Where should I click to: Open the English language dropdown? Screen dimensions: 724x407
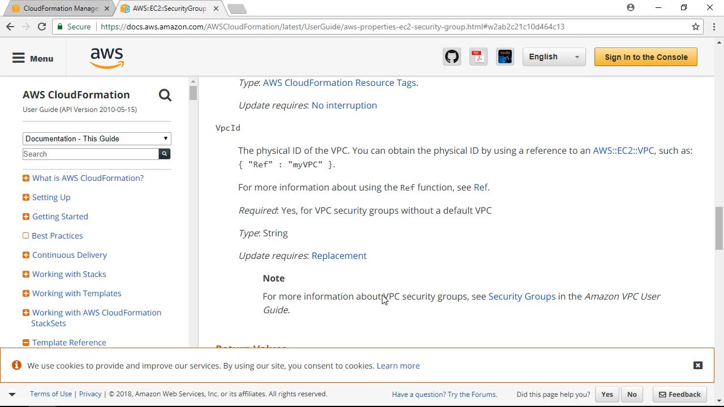click(554, 57)
